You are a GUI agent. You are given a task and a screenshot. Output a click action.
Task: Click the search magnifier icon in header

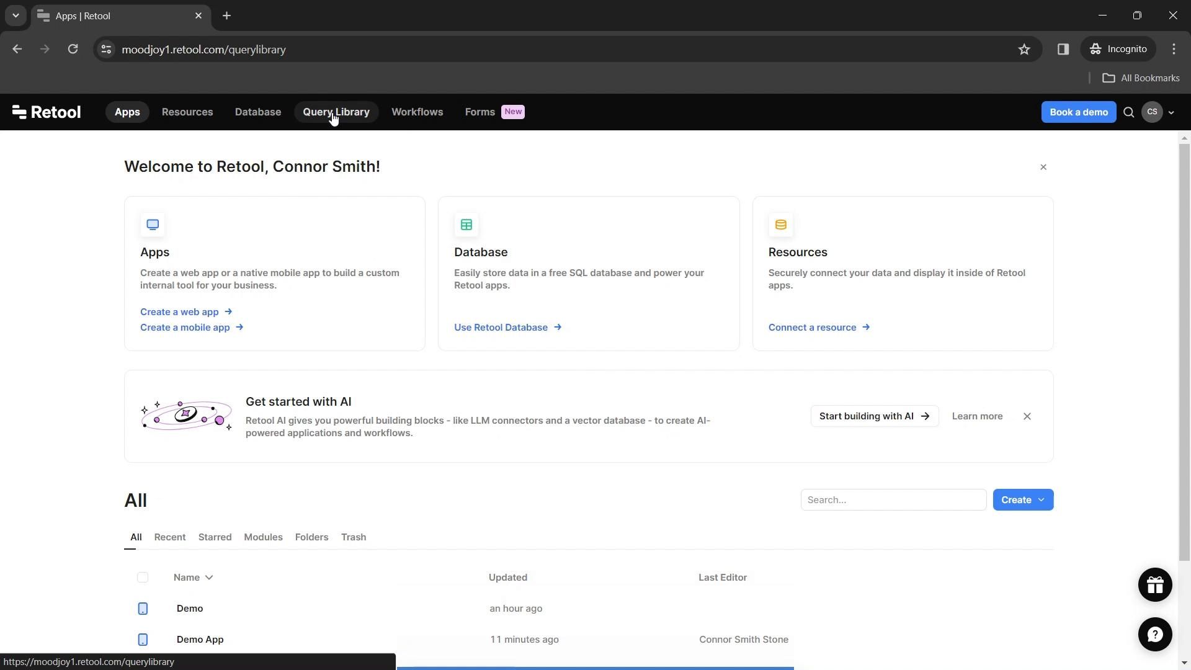click(x=1129, y=112)
